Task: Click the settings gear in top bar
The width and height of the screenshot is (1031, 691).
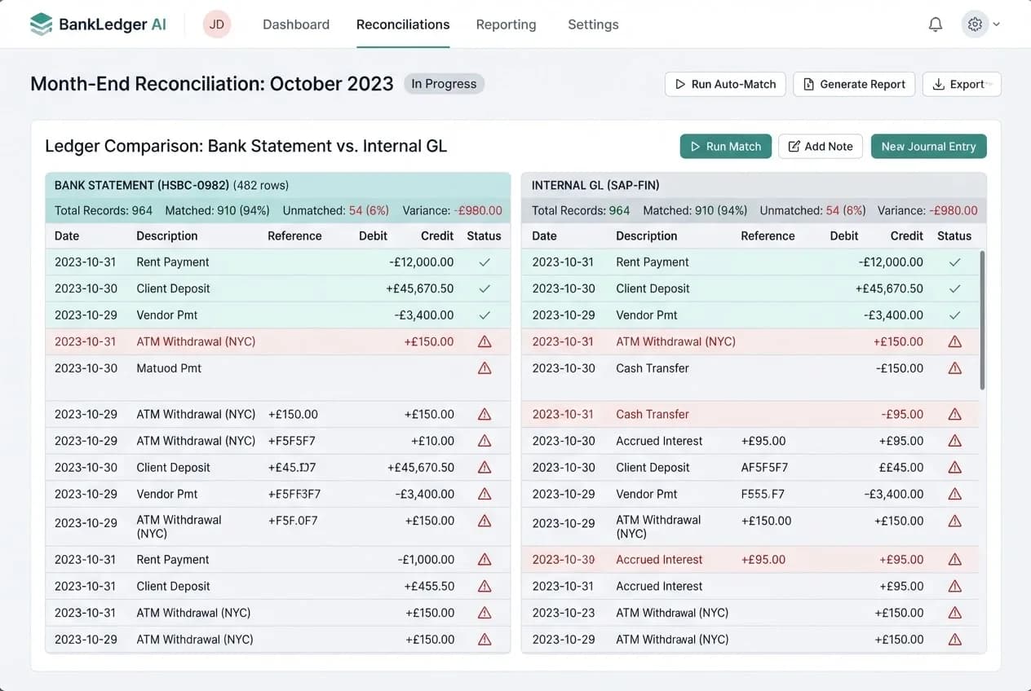Action: tap(975, 24)
